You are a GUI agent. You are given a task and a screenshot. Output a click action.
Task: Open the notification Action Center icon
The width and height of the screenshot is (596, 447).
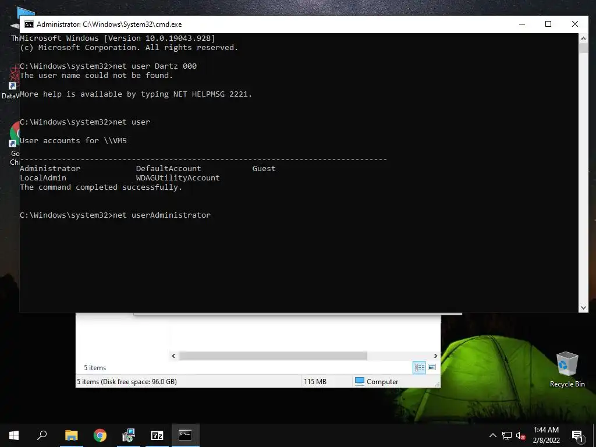click(577, 435)
